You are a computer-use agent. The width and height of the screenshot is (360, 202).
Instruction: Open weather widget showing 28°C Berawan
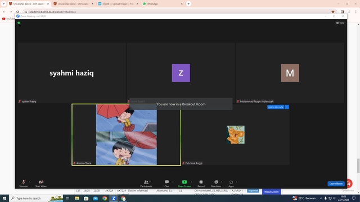point(304,198)
